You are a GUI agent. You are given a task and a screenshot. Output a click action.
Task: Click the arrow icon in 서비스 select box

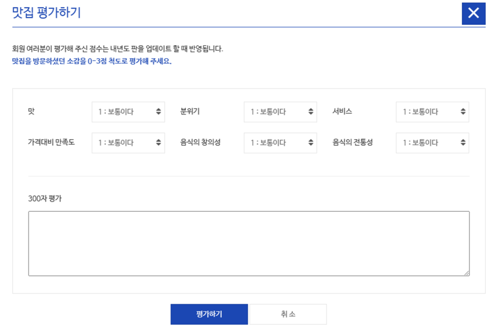pos(463,112)
